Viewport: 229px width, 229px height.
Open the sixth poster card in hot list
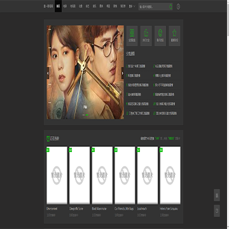click(x=170, y=175)
